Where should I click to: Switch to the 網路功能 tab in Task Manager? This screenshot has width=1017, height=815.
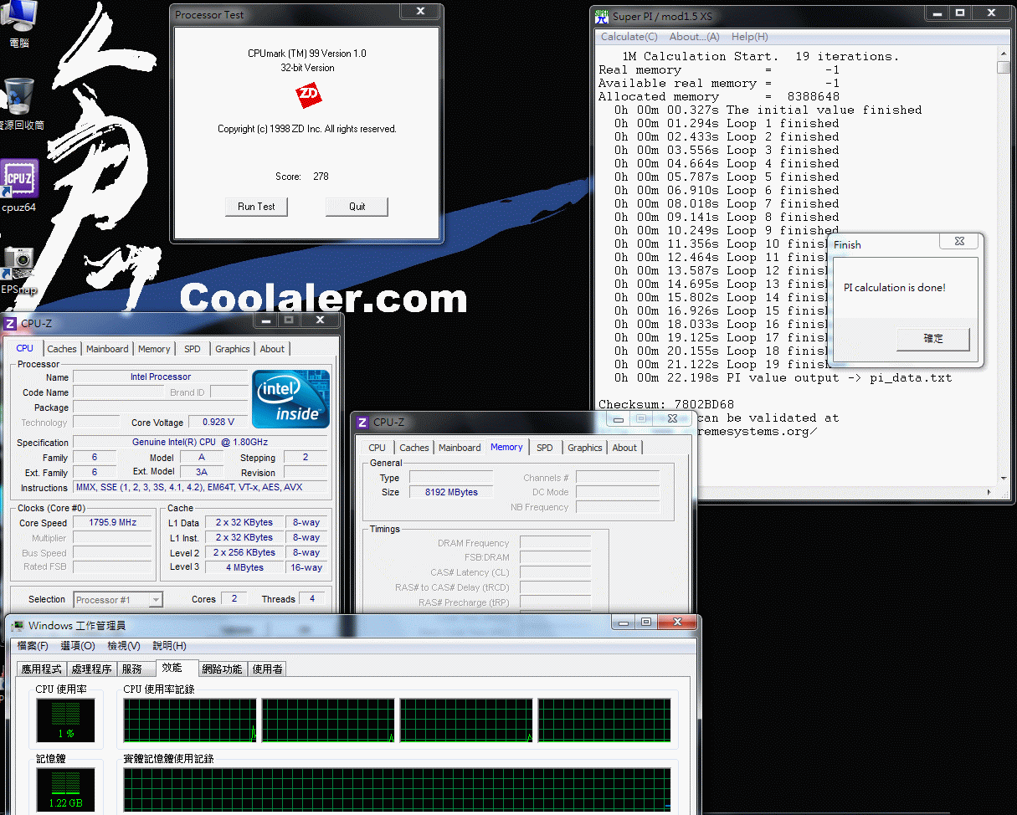coord(223,669)
